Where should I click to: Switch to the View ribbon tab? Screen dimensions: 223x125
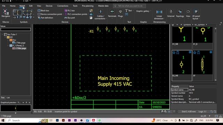coord(39,6)
